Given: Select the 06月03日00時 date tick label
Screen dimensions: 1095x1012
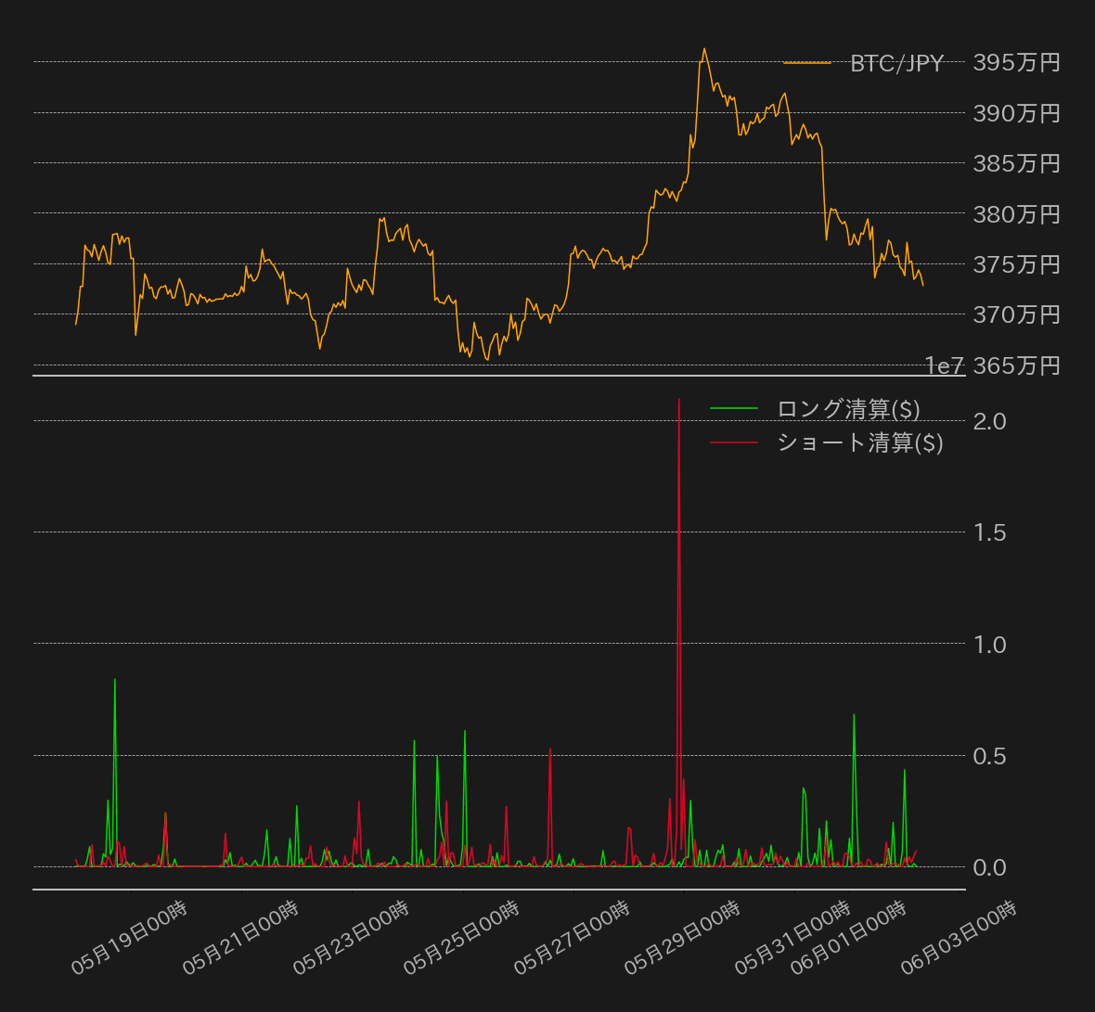Looking at the screenshot, I should tap(959, 937).
